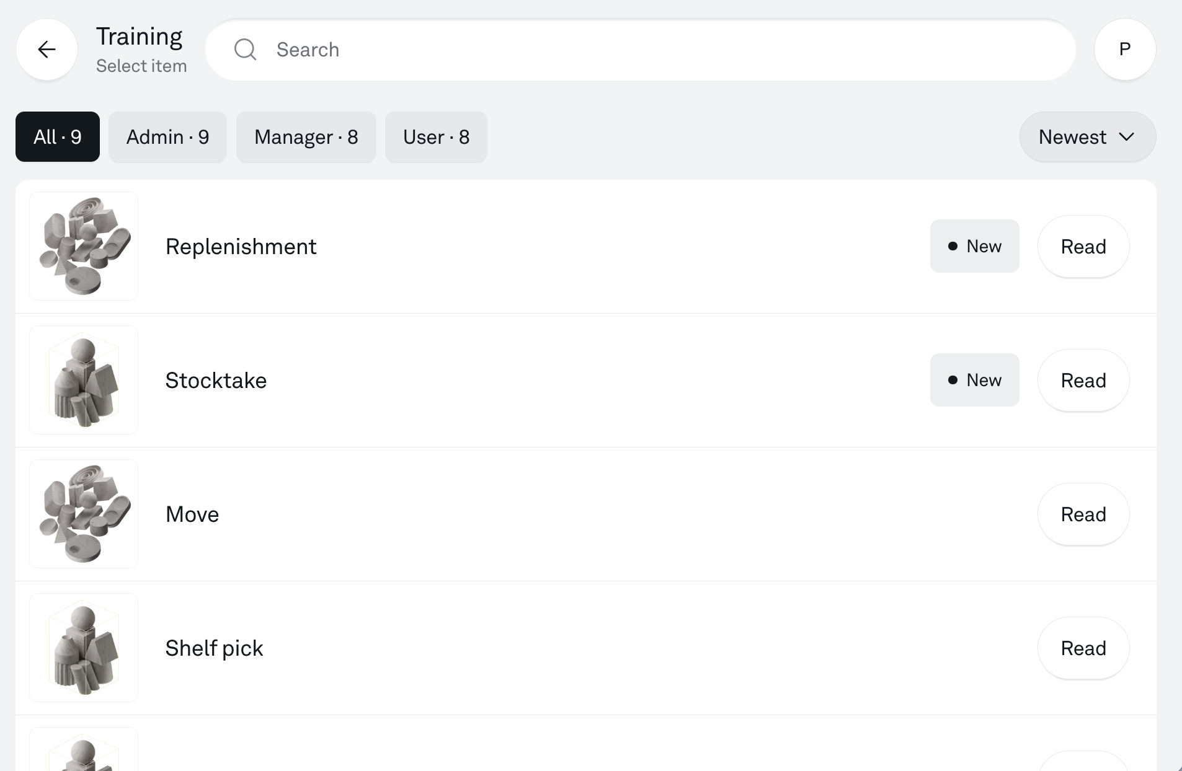The width and height of the screenshot is (1182, 771).
Task: Click the New badge on Stocktake
Action: [x=974, y=380]
